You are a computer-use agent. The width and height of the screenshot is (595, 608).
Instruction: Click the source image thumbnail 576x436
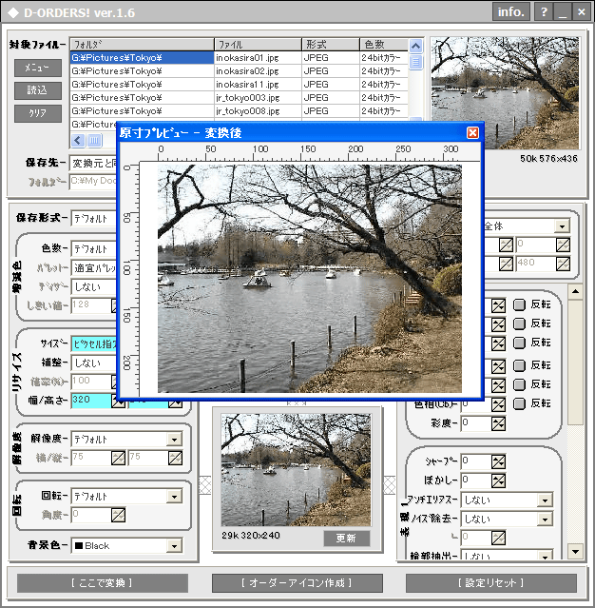[505, 93]
